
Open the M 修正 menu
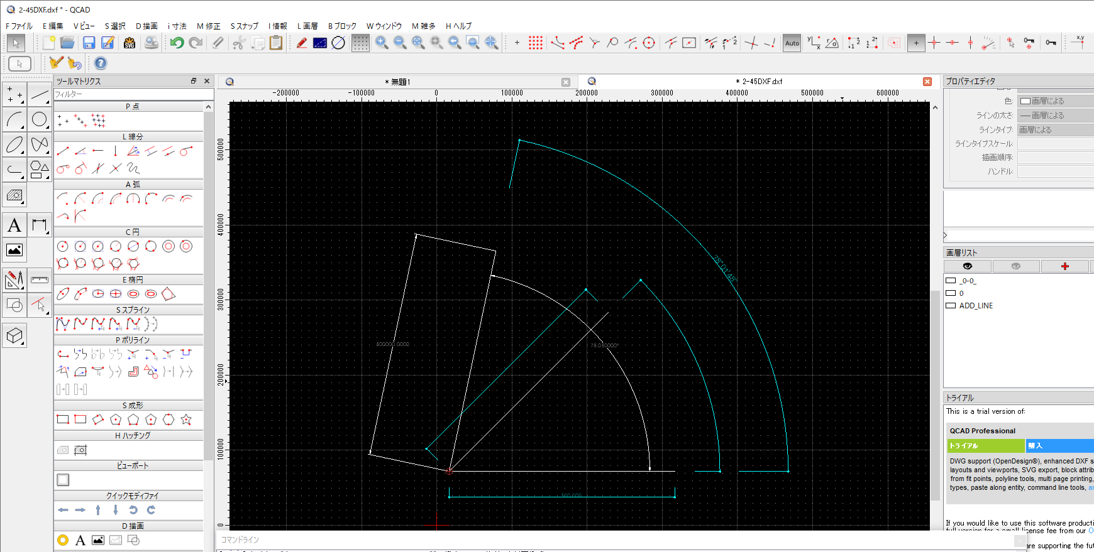click(x=208, y=26)
